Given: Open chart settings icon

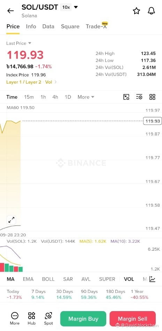Looking at the screenshot, I should pyautogui.click(x=139, y=97).
